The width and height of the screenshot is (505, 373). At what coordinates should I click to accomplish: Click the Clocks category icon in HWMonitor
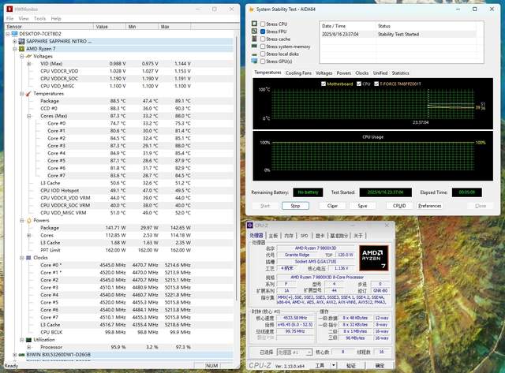[29, 257]
